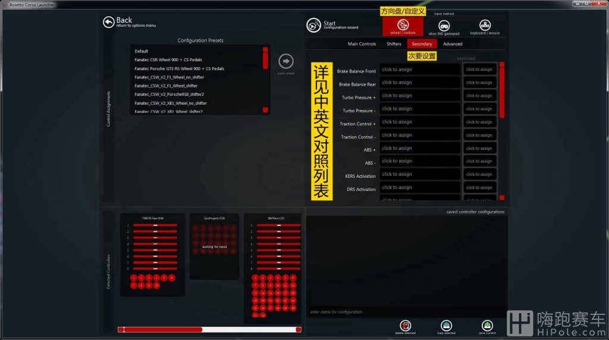This screenshot has width=609, height=340.
Task: Assign controller button for Traction Control -
Action: [x=420, y=135]
